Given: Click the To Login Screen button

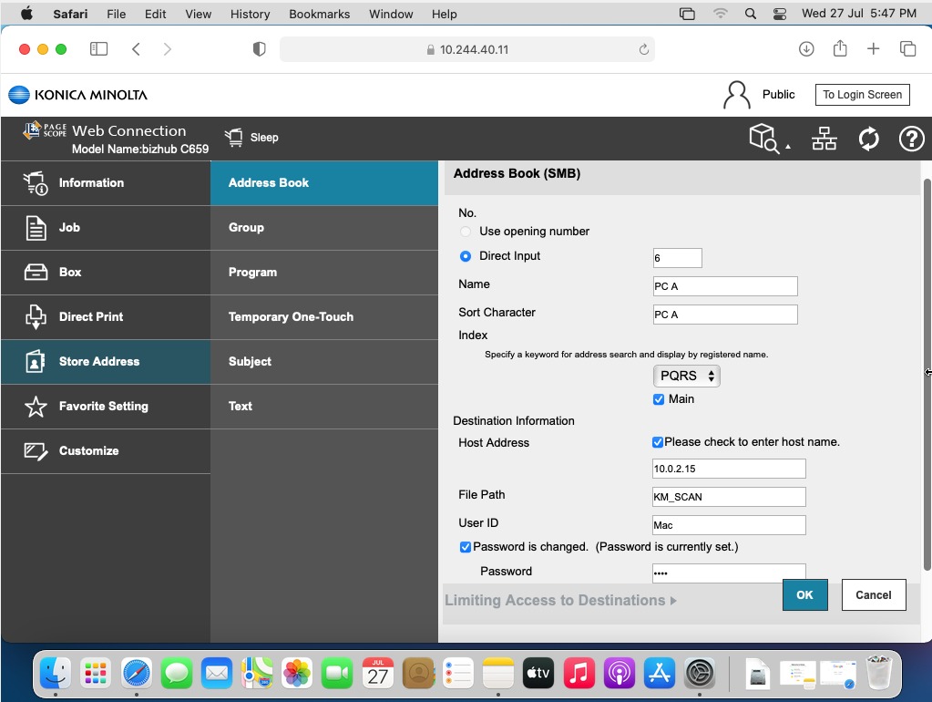Looking at the screenshot, I should pos(862,95).
